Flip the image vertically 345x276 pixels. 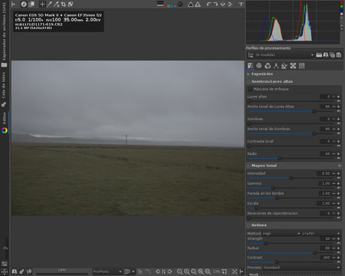tap(229, 4)
